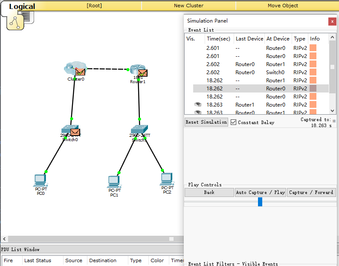Viewport: 339px width, 266px height.
Task: Click Capture / Forward button
Action: pyautogui.click(x=311, y=192)
